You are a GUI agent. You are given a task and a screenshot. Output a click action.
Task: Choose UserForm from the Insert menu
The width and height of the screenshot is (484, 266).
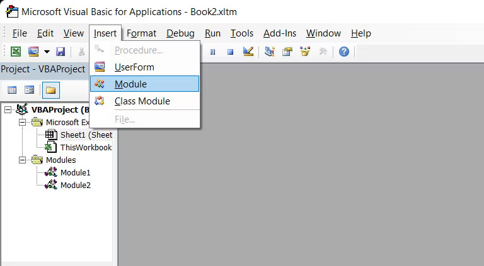pyautogui.click(x=144, y=67)
